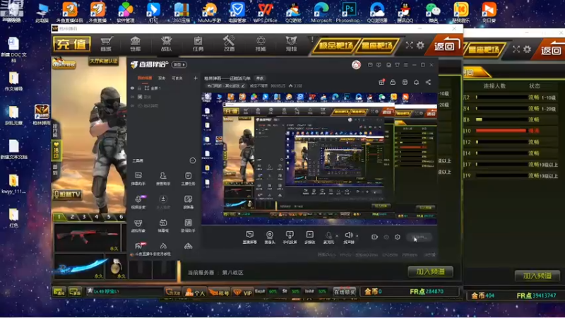
Task: Add a multimedia source
Action: pos(309,237)
